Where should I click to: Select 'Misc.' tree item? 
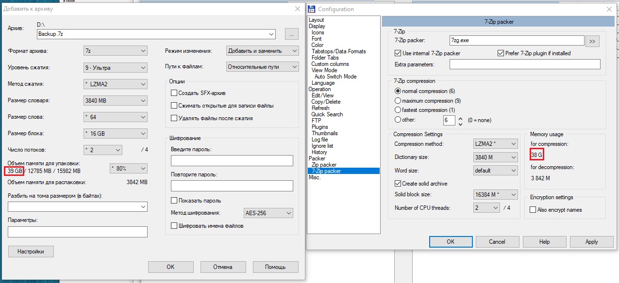coord(315,177)
